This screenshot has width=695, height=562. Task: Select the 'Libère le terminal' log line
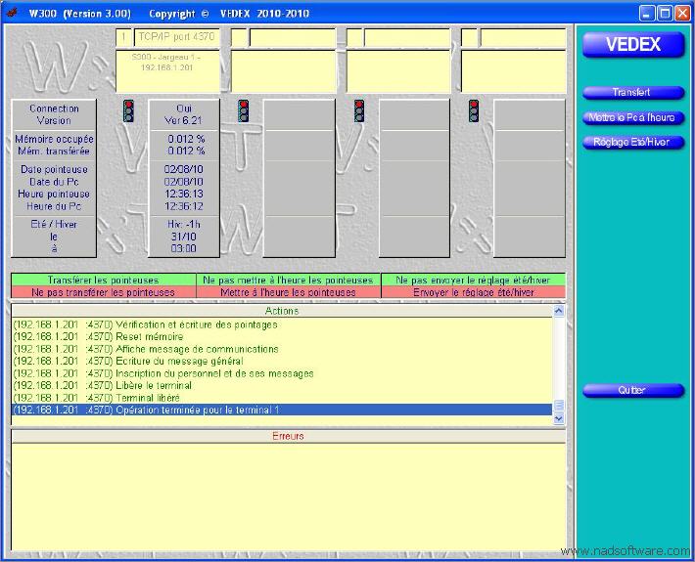282,385
